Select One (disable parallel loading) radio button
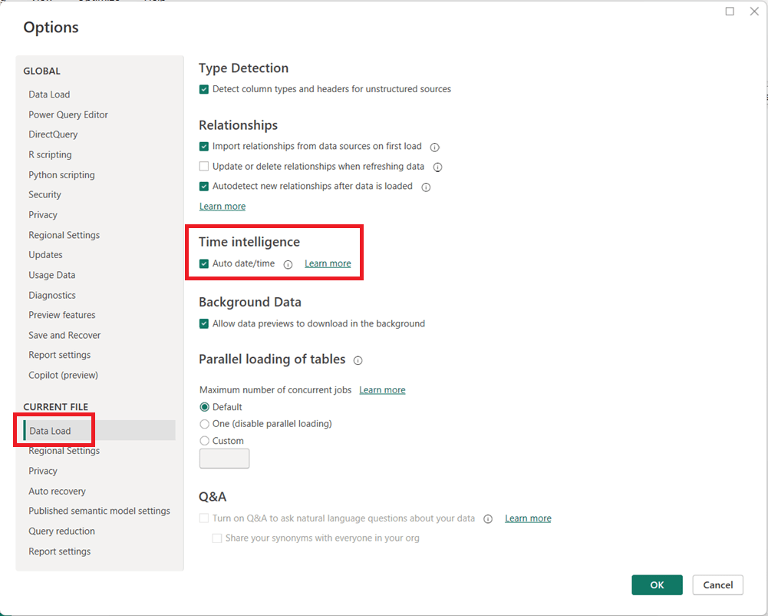Viewport: 768px width, 616px height. click(204, 424)
